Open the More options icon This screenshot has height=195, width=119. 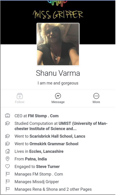pyautogui.click(x=96, y=96)
